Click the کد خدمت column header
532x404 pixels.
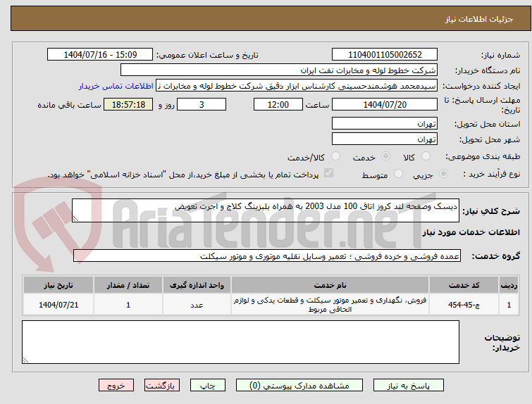[464, 285]
